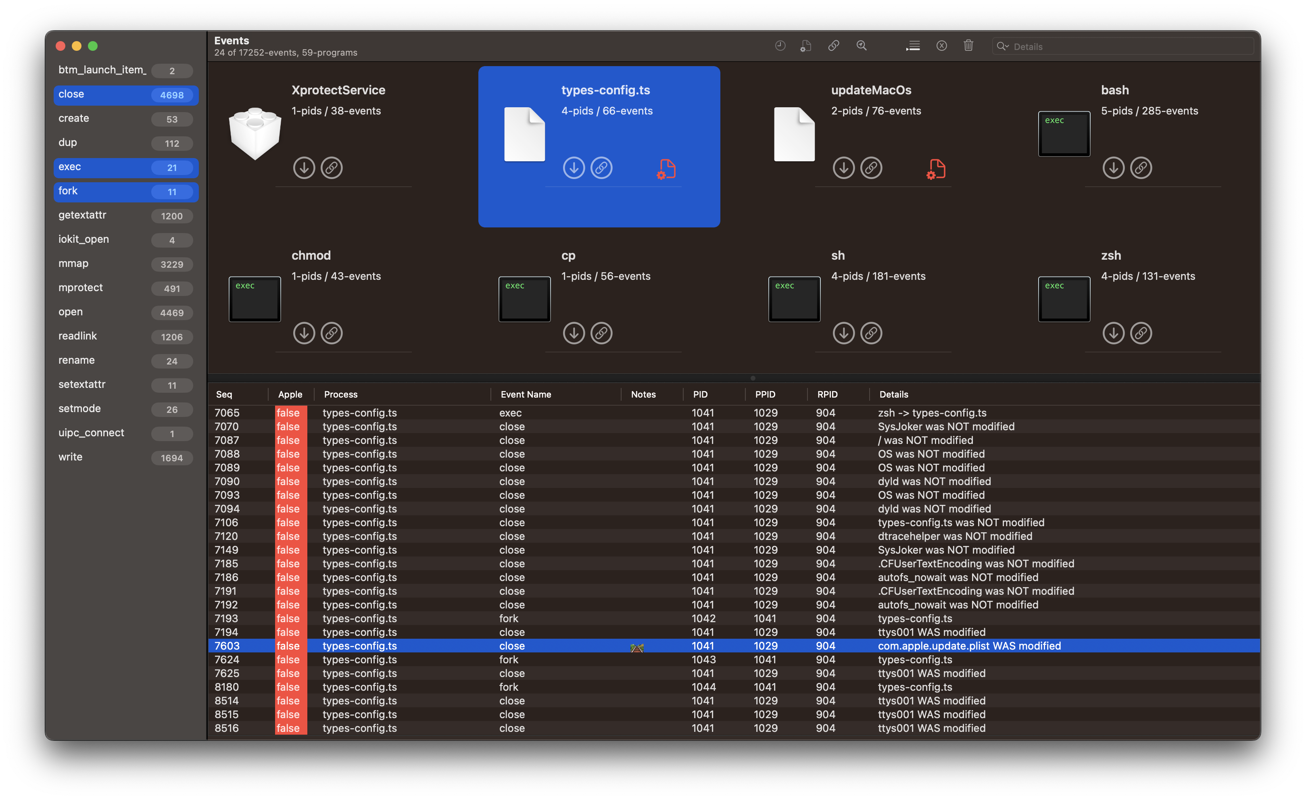Image resolution: width=1306 pixels, height=800 pixels.
Task: Toggle the getextattr event filter
Action: tap(126, 216)
